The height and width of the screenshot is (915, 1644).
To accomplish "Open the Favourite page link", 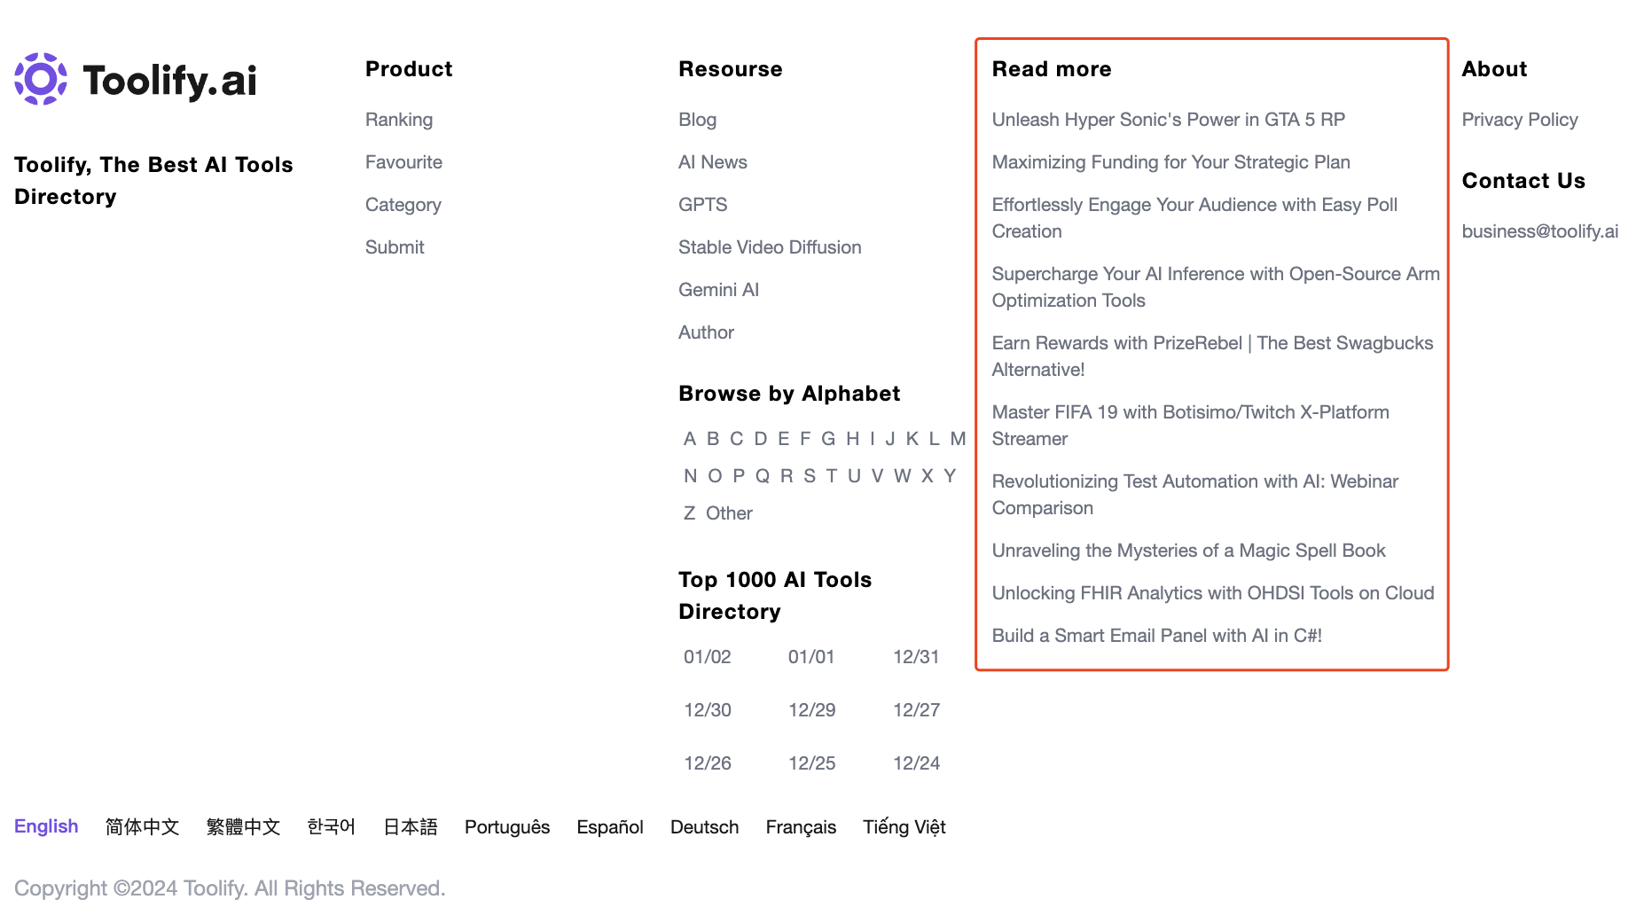I will click(403, 162).
